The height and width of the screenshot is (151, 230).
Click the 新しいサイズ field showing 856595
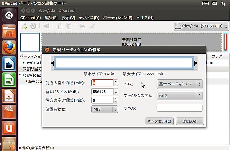102,92
